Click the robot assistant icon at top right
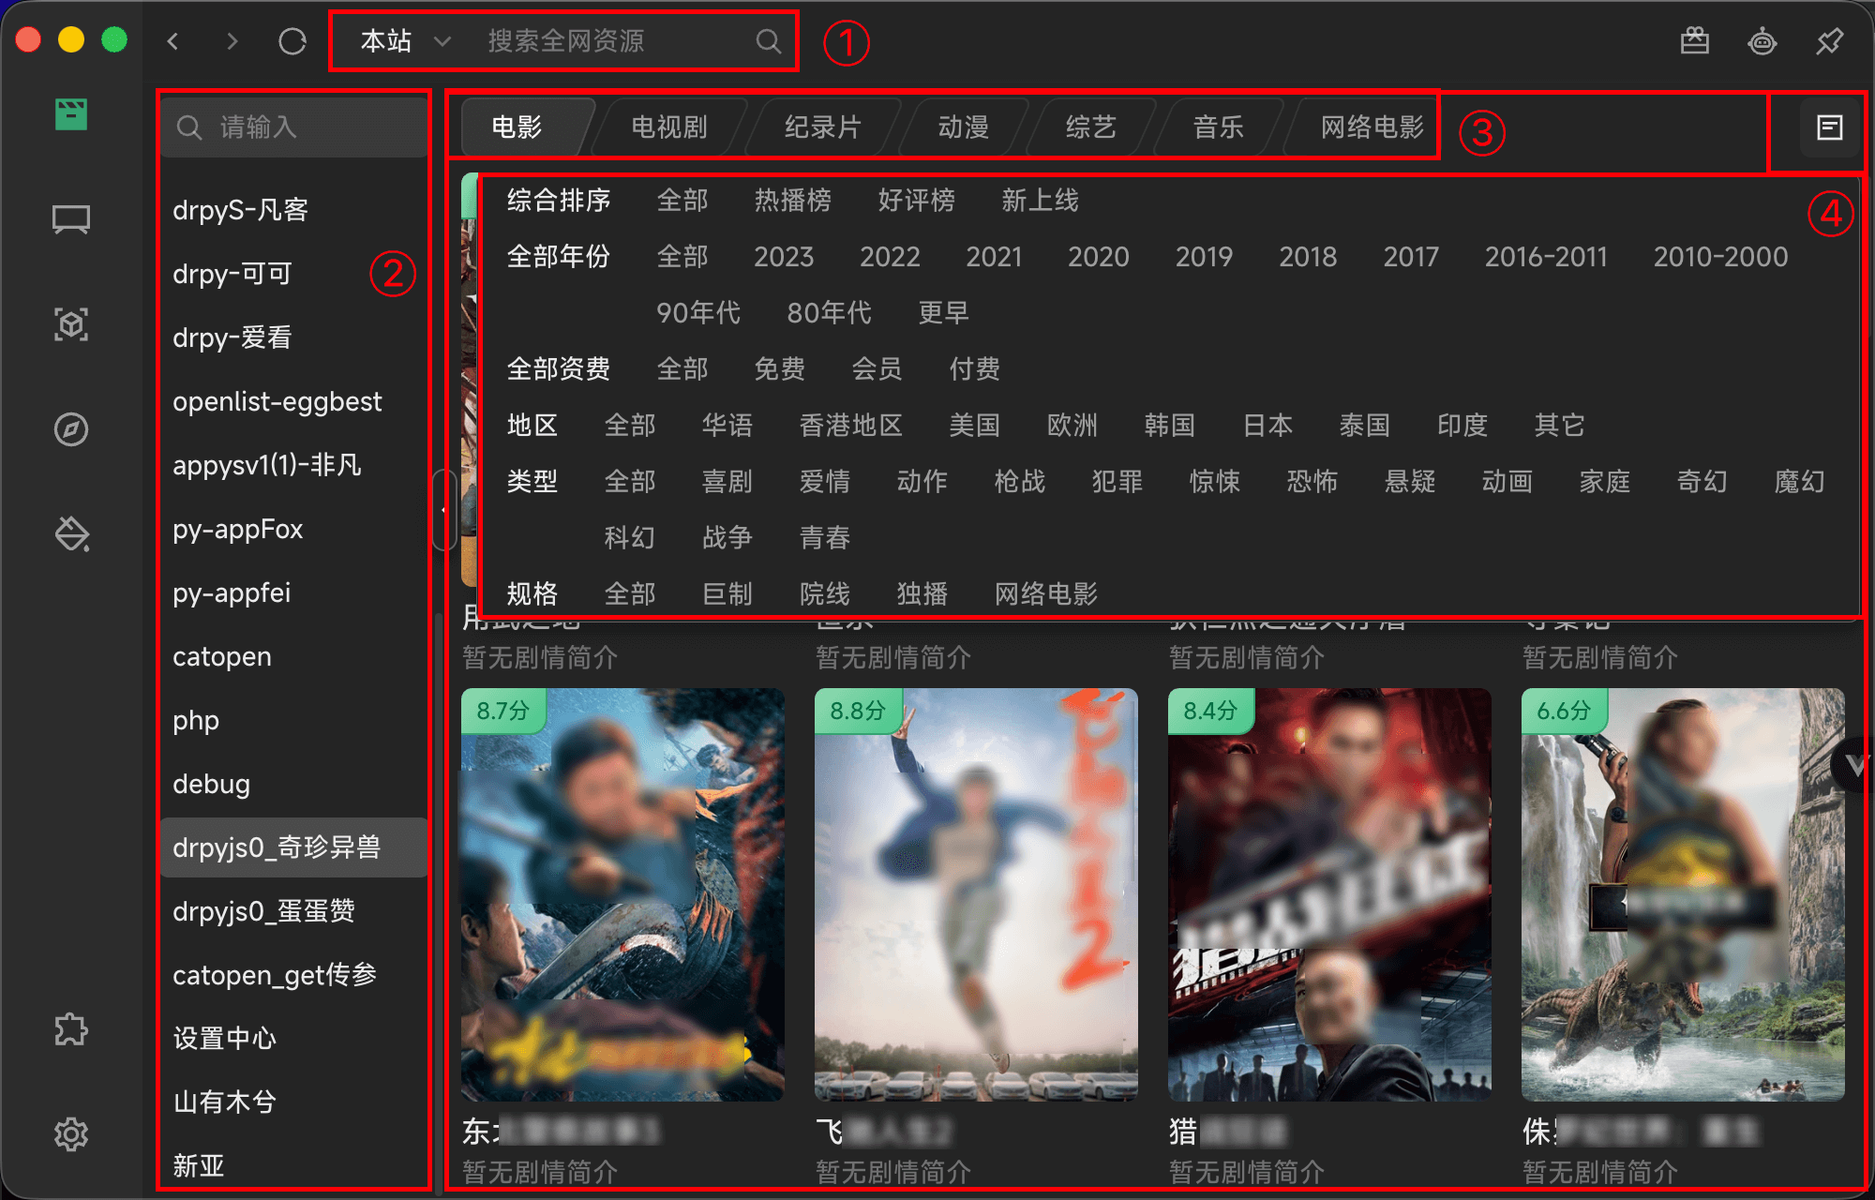The image size is (1875, 1200). point(1761,41)
